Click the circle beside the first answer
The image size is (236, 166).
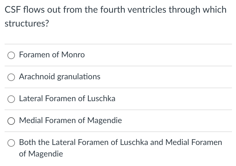tap(11, 55)
